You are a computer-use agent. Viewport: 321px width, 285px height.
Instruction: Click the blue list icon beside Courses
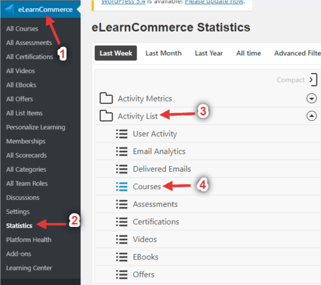122,186
